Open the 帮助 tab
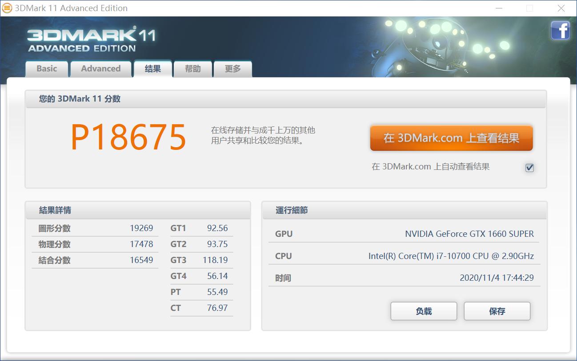This screenshot has width=577, height=361. [x=192, y=69]
